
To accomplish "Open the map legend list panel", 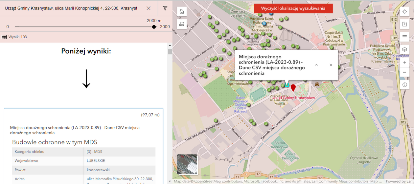I will (x=404, y=37).
